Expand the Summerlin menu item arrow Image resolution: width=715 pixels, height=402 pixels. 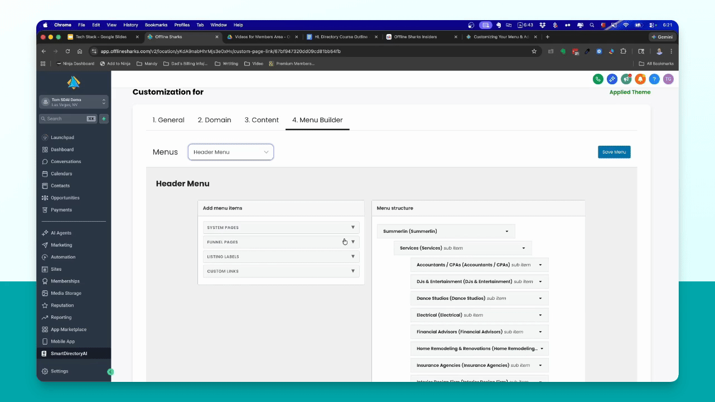(507, 231)
